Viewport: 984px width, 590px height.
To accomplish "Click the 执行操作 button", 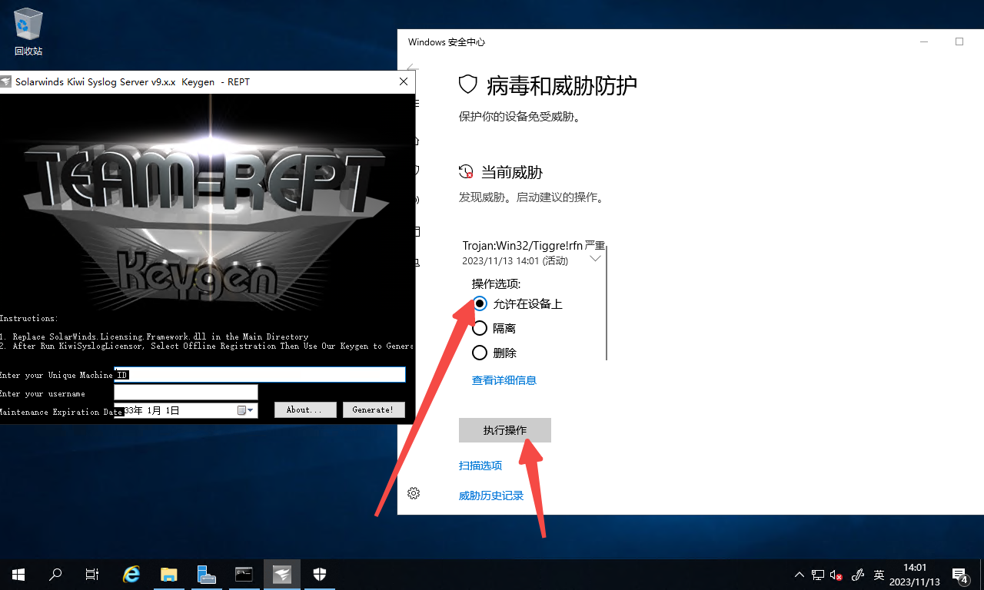I will 505,430.
